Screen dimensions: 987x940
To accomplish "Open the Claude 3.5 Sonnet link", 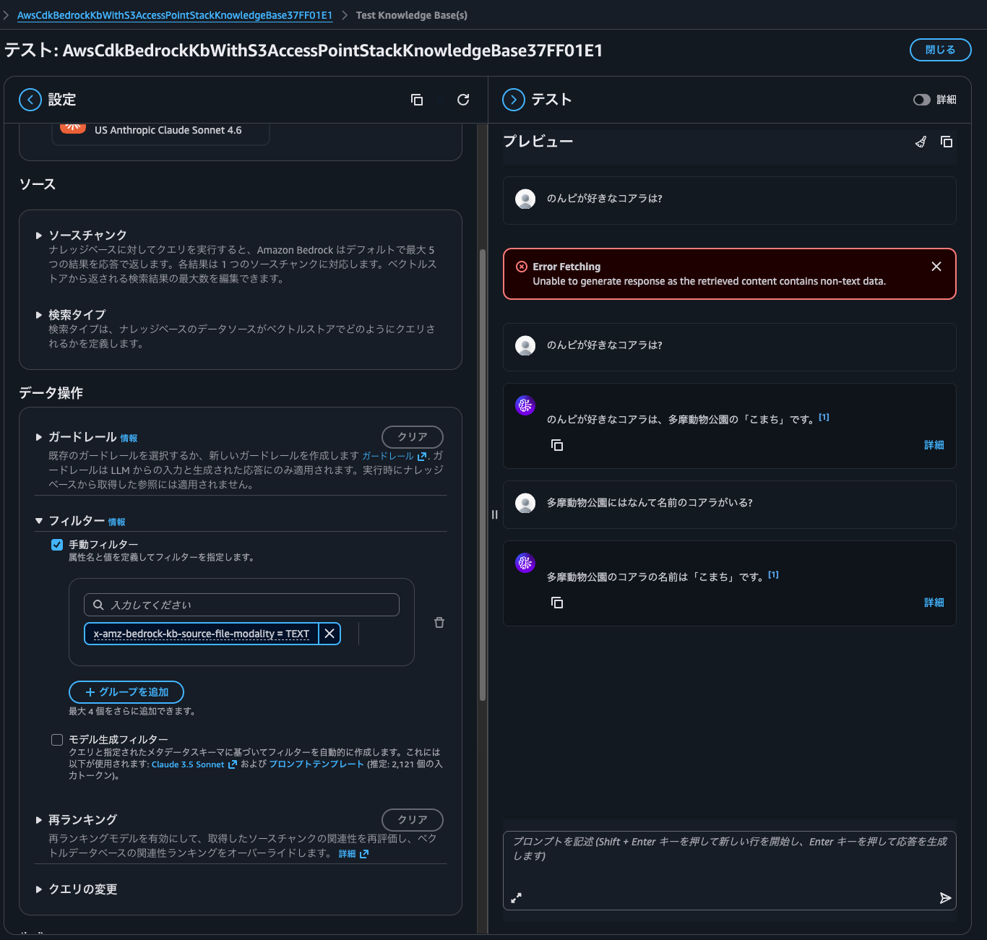I will pyautogui.click(x=188, y=764).
